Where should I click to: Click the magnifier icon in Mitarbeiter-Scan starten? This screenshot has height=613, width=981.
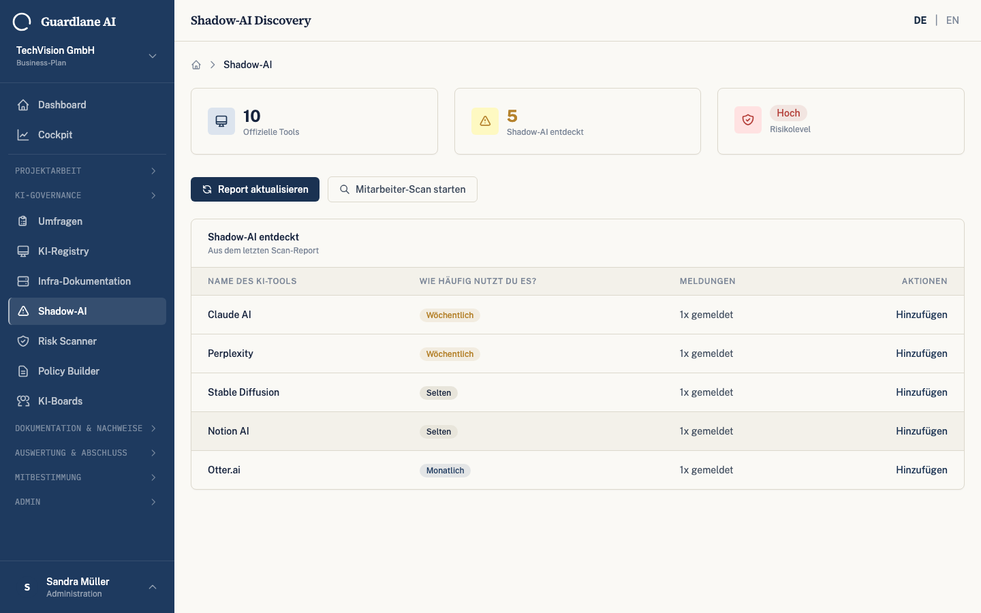tap(345, 189)
